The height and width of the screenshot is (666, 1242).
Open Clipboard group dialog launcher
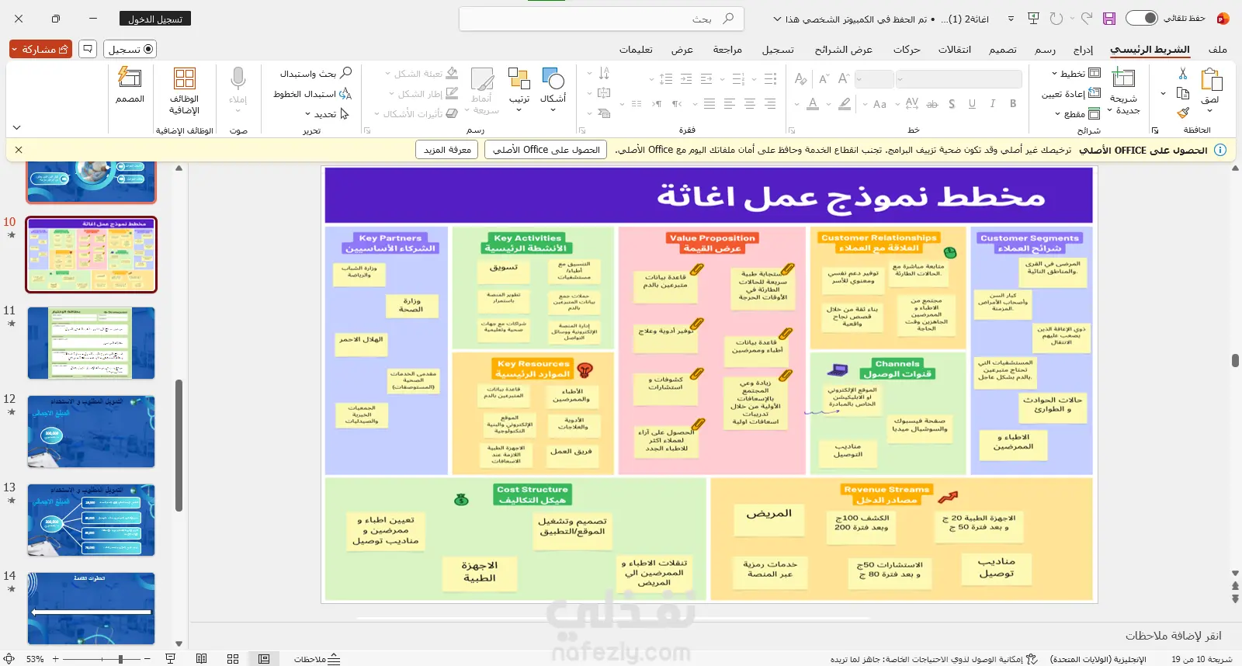1155,130
